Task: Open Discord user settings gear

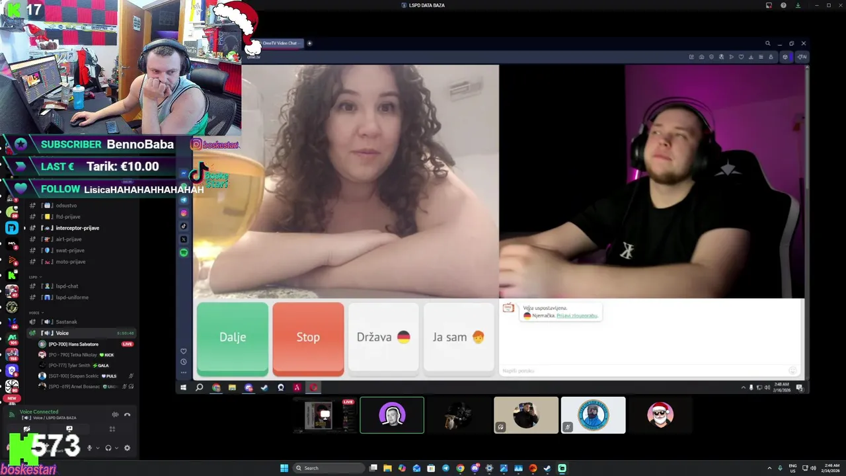Action: [127, 448]
